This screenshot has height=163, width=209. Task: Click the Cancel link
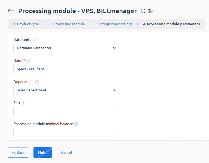click(66, 152)
